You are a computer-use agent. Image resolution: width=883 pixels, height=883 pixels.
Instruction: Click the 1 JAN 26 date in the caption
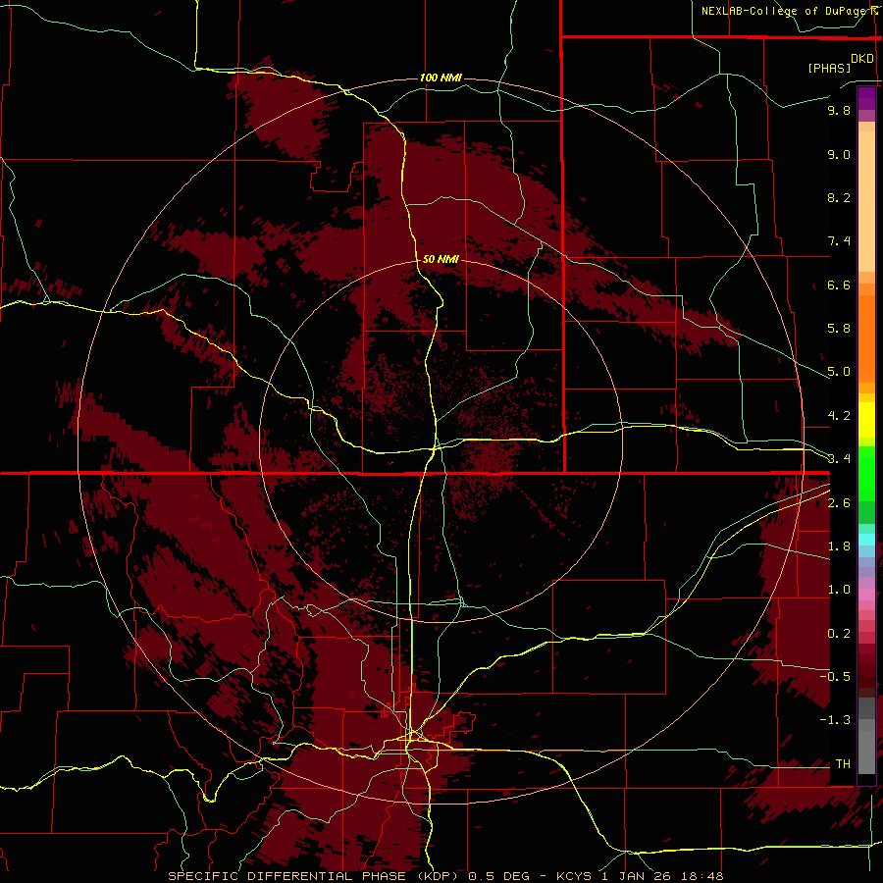click(639, 876)
